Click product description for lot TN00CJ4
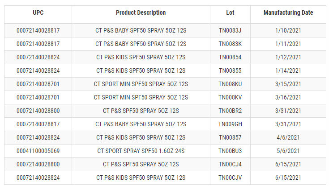This screenshot has height=190, width=333. pos(141,165)
